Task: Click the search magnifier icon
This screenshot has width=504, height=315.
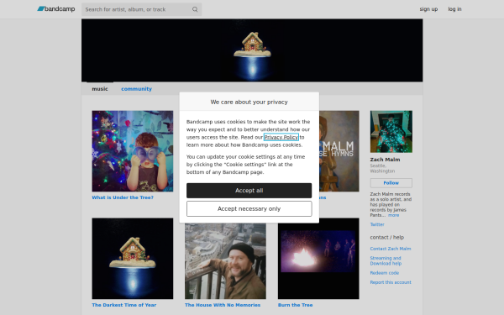Action: (x=195, y=9)
